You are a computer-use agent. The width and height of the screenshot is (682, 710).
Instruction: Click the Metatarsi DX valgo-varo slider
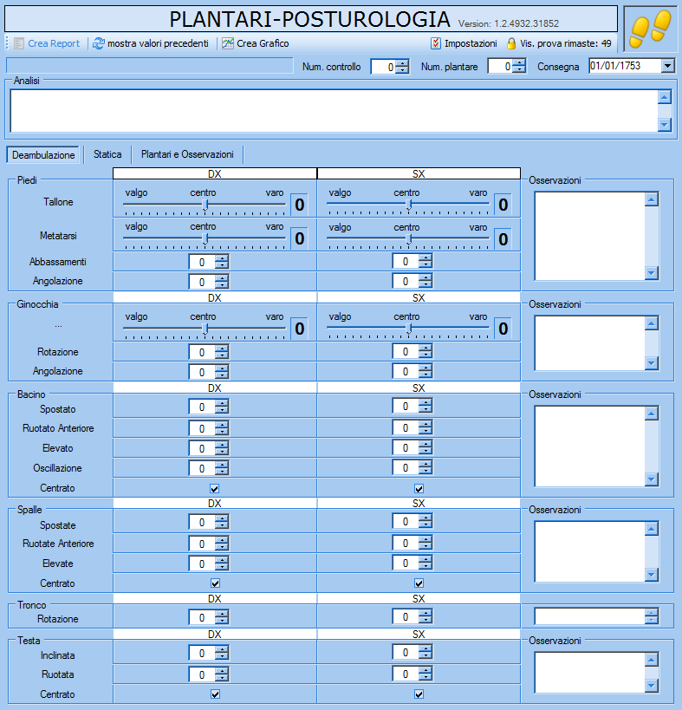point(205,239)
